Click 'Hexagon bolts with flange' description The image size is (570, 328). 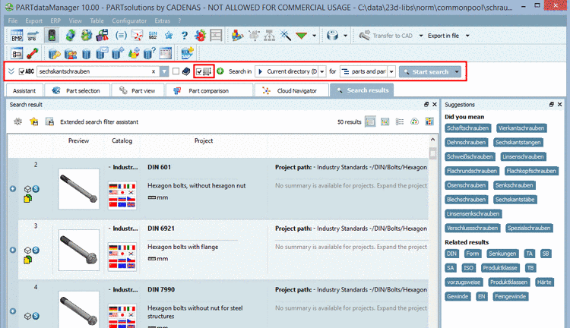(x=183, y=247)
